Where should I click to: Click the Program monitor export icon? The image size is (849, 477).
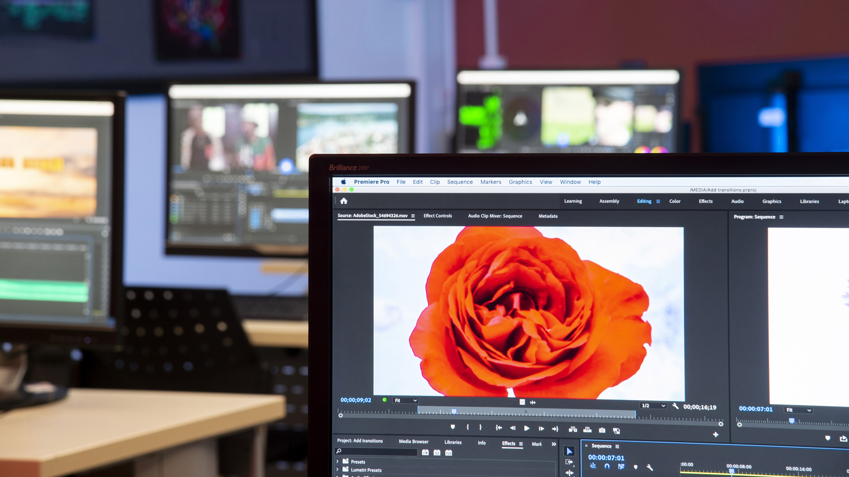(843, 439)
